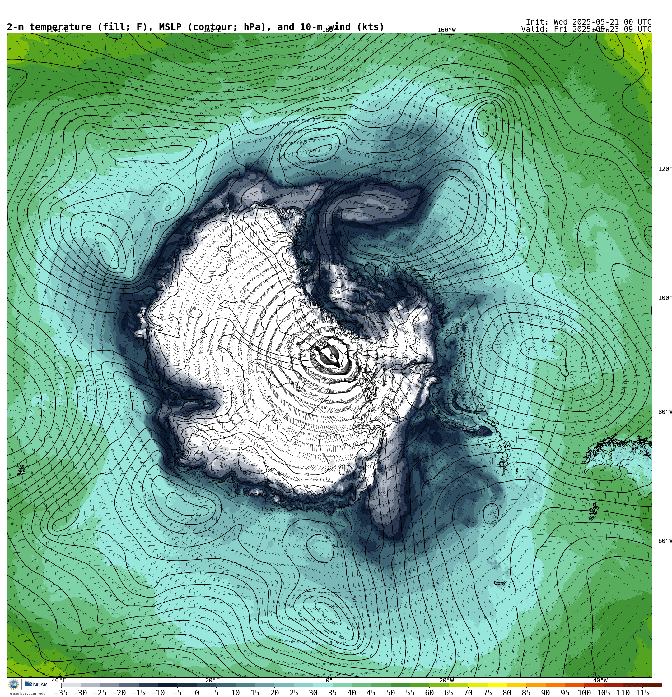Click the 1000 hPa contour label

pyautogui.click(x=209, y=108)
